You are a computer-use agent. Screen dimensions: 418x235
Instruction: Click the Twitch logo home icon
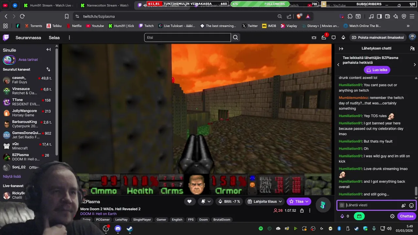6,38
